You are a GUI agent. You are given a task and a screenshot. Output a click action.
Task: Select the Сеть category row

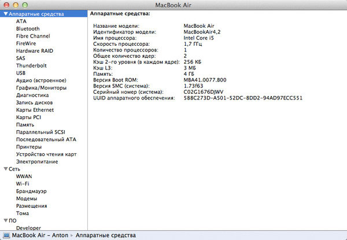point(43,169)
